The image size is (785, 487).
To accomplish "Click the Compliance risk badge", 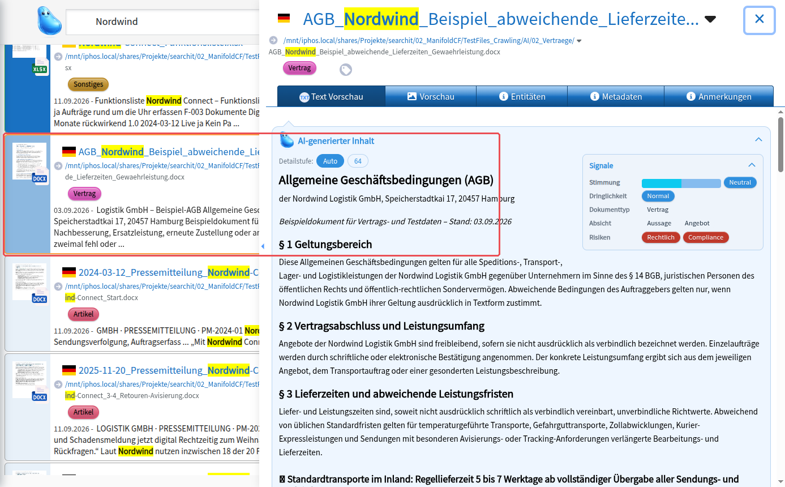I will click(706, 238).
